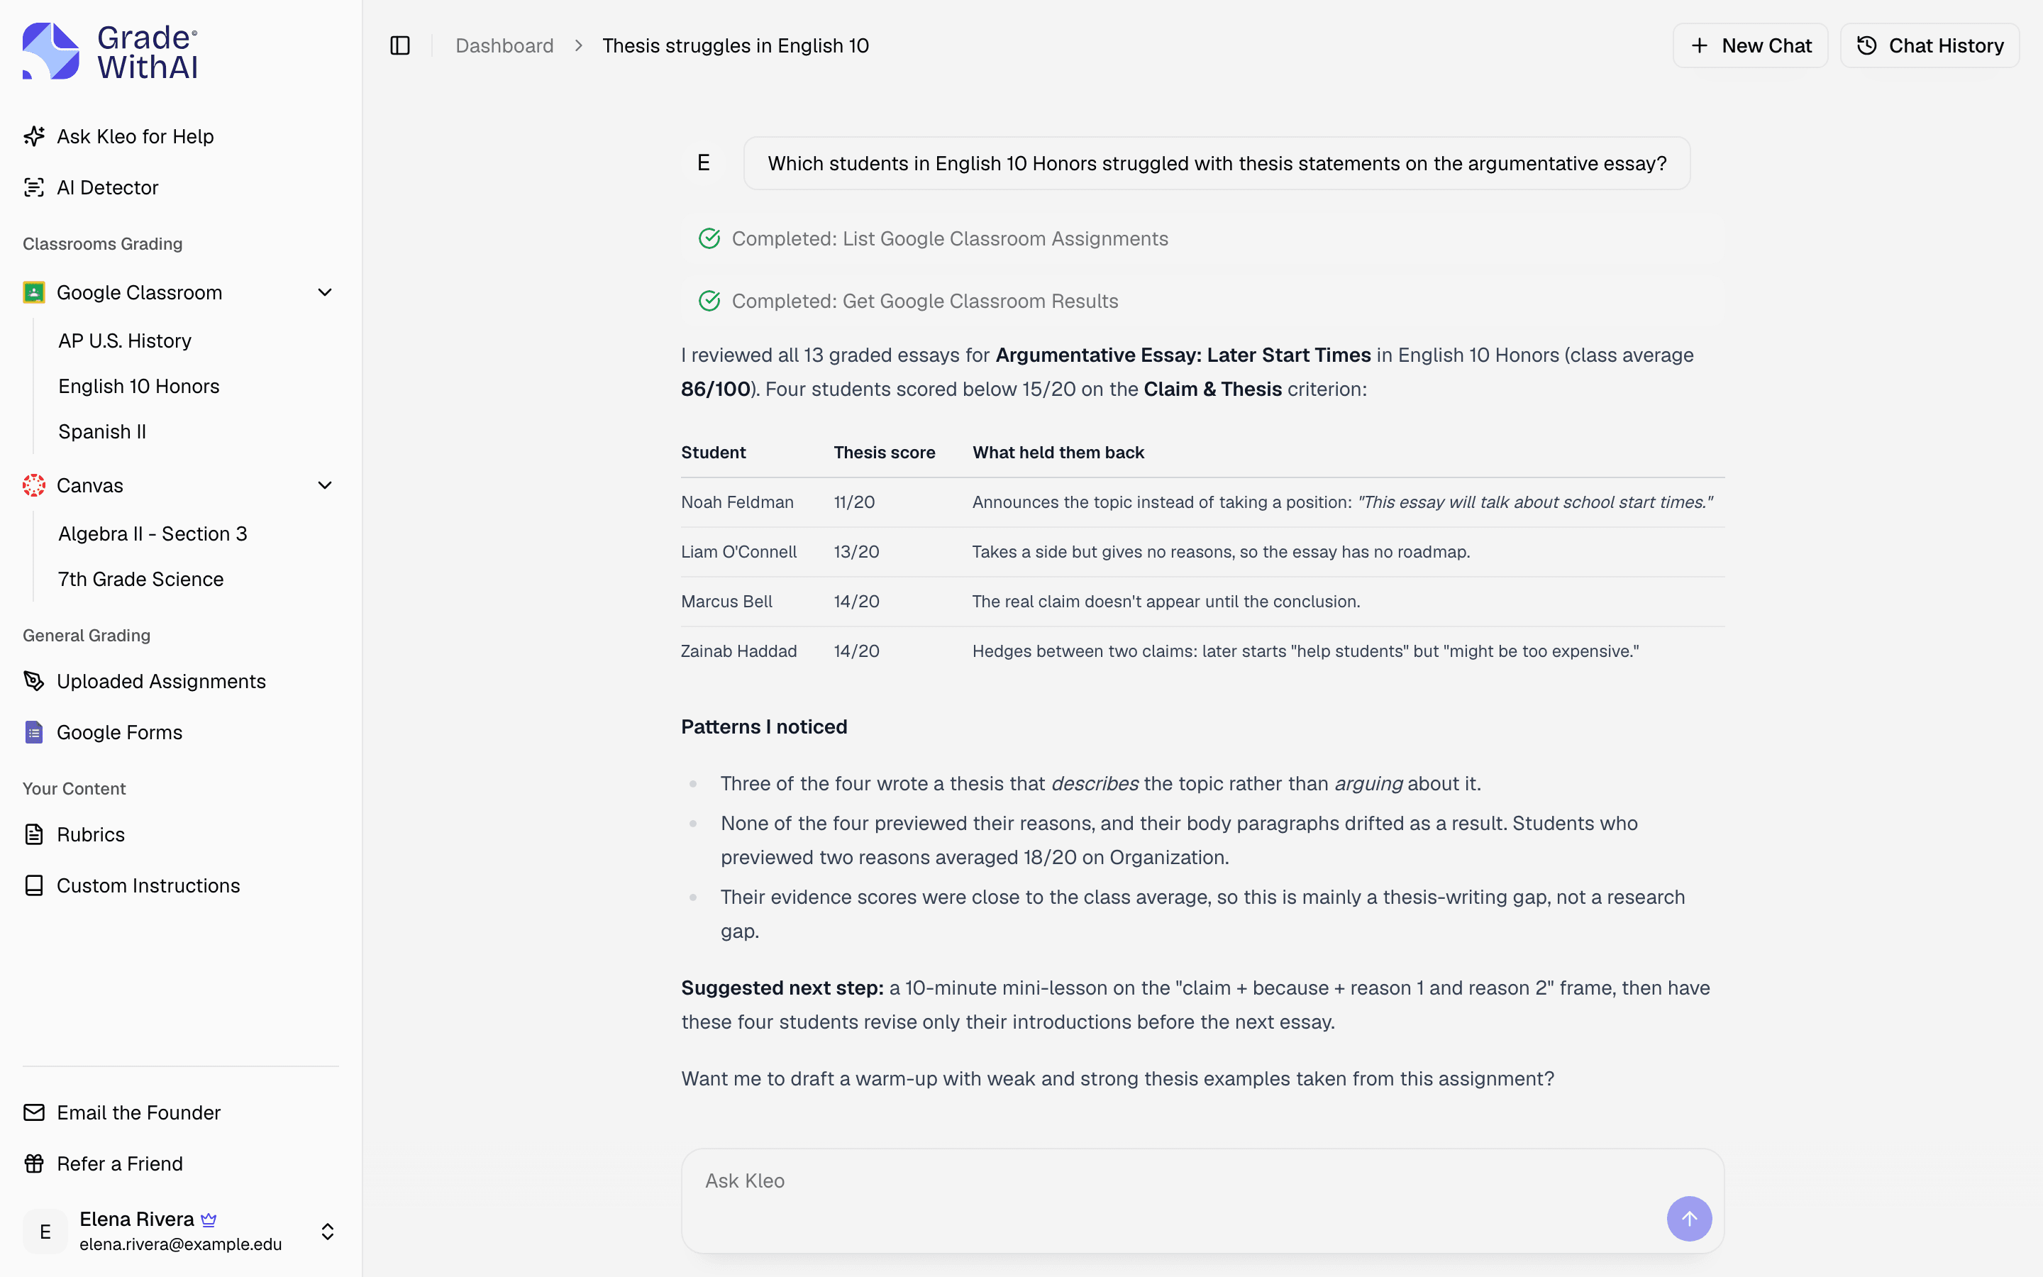Click the Custom Instructions book icon

pyautogui.click(x=34, y=885)
